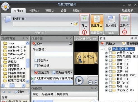This screenshot has height=102, width=138.
Task: Uncheck the E:\工作常用的软件 file entry
Action: (33, 78)
